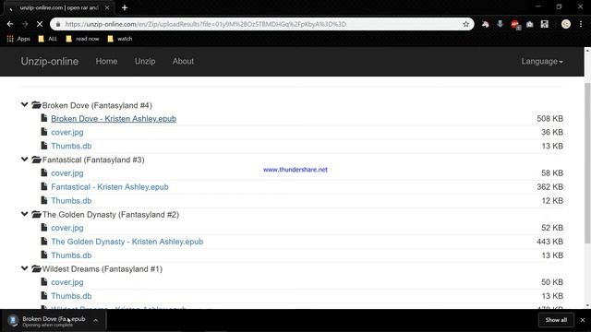Download Thumbs.db in Fantastical folder

point(71,201)
